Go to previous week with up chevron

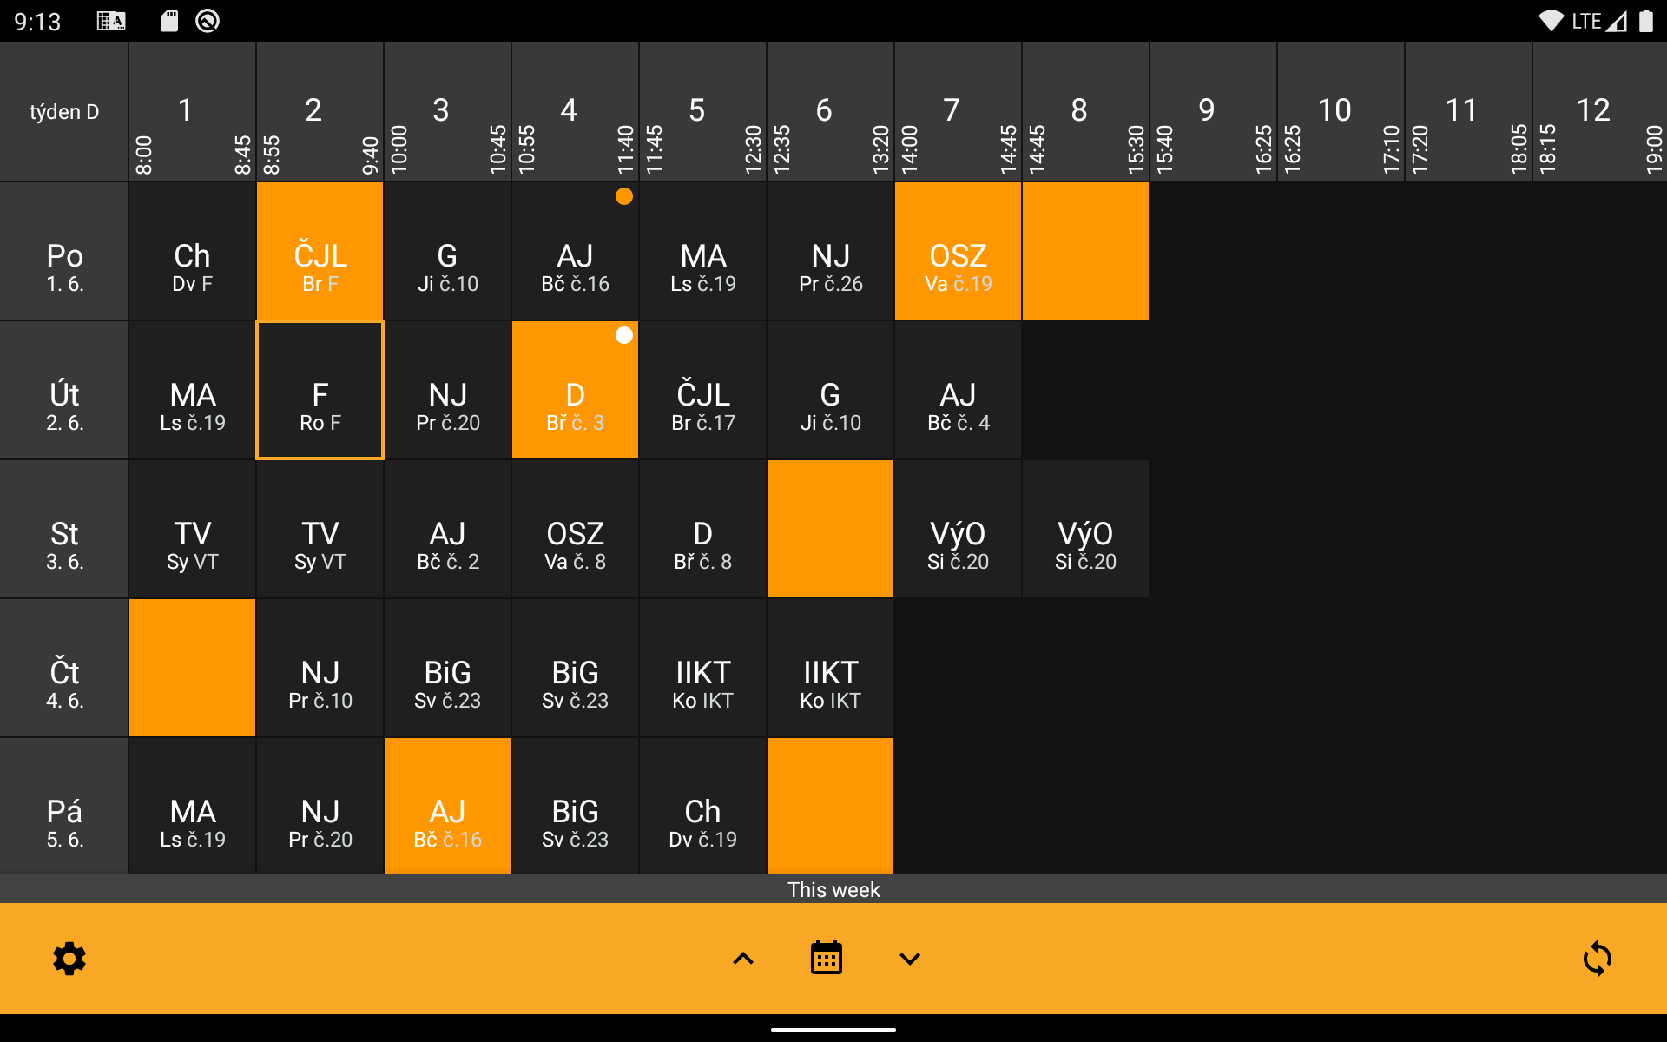[743, 959]
